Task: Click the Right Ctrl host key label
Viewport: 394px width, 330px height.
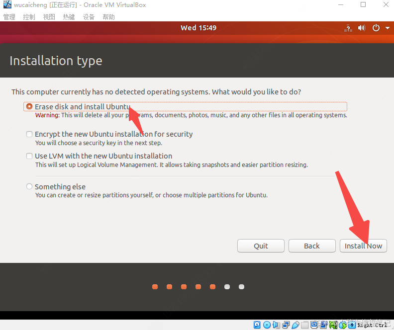Action: 373,325
